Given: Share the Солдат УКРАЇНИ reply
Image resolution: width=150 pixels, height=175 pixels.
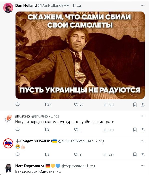Looking at the screenshot, I should pos(142,154).
